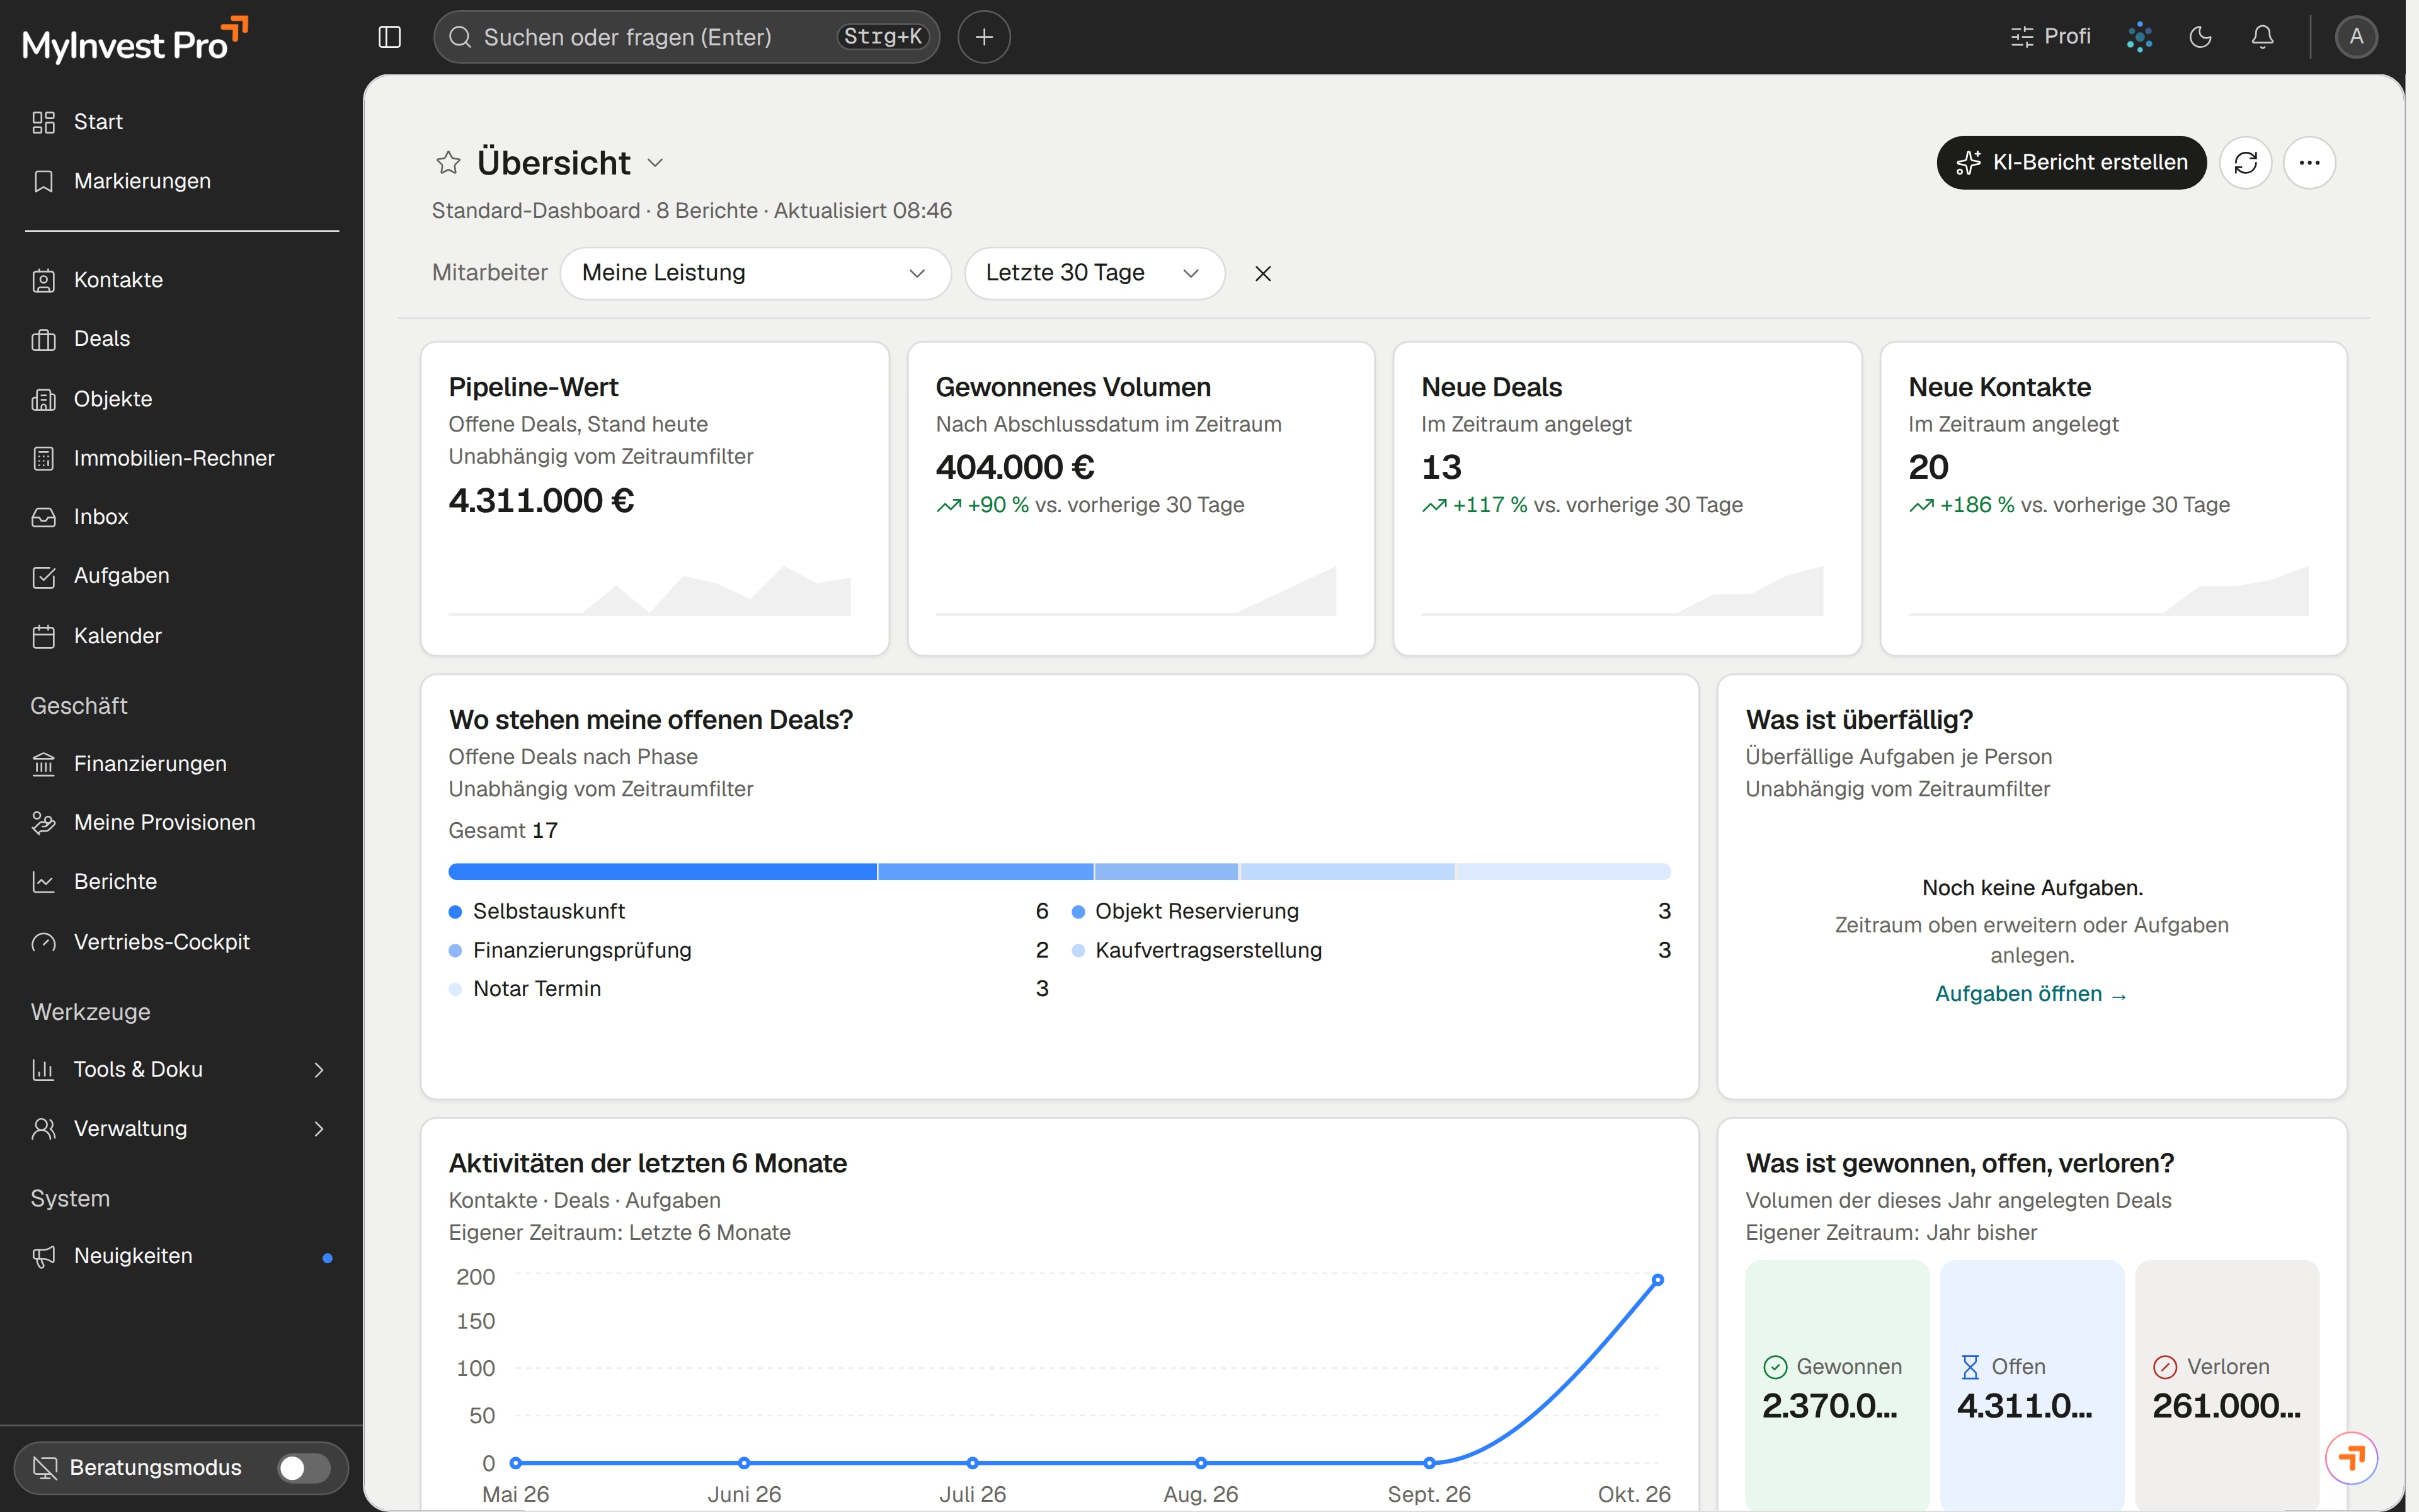Follow the Aufgaben öffnen link
Viewport: 2419px width, 1512px height.
click(x=2031, y=994)
